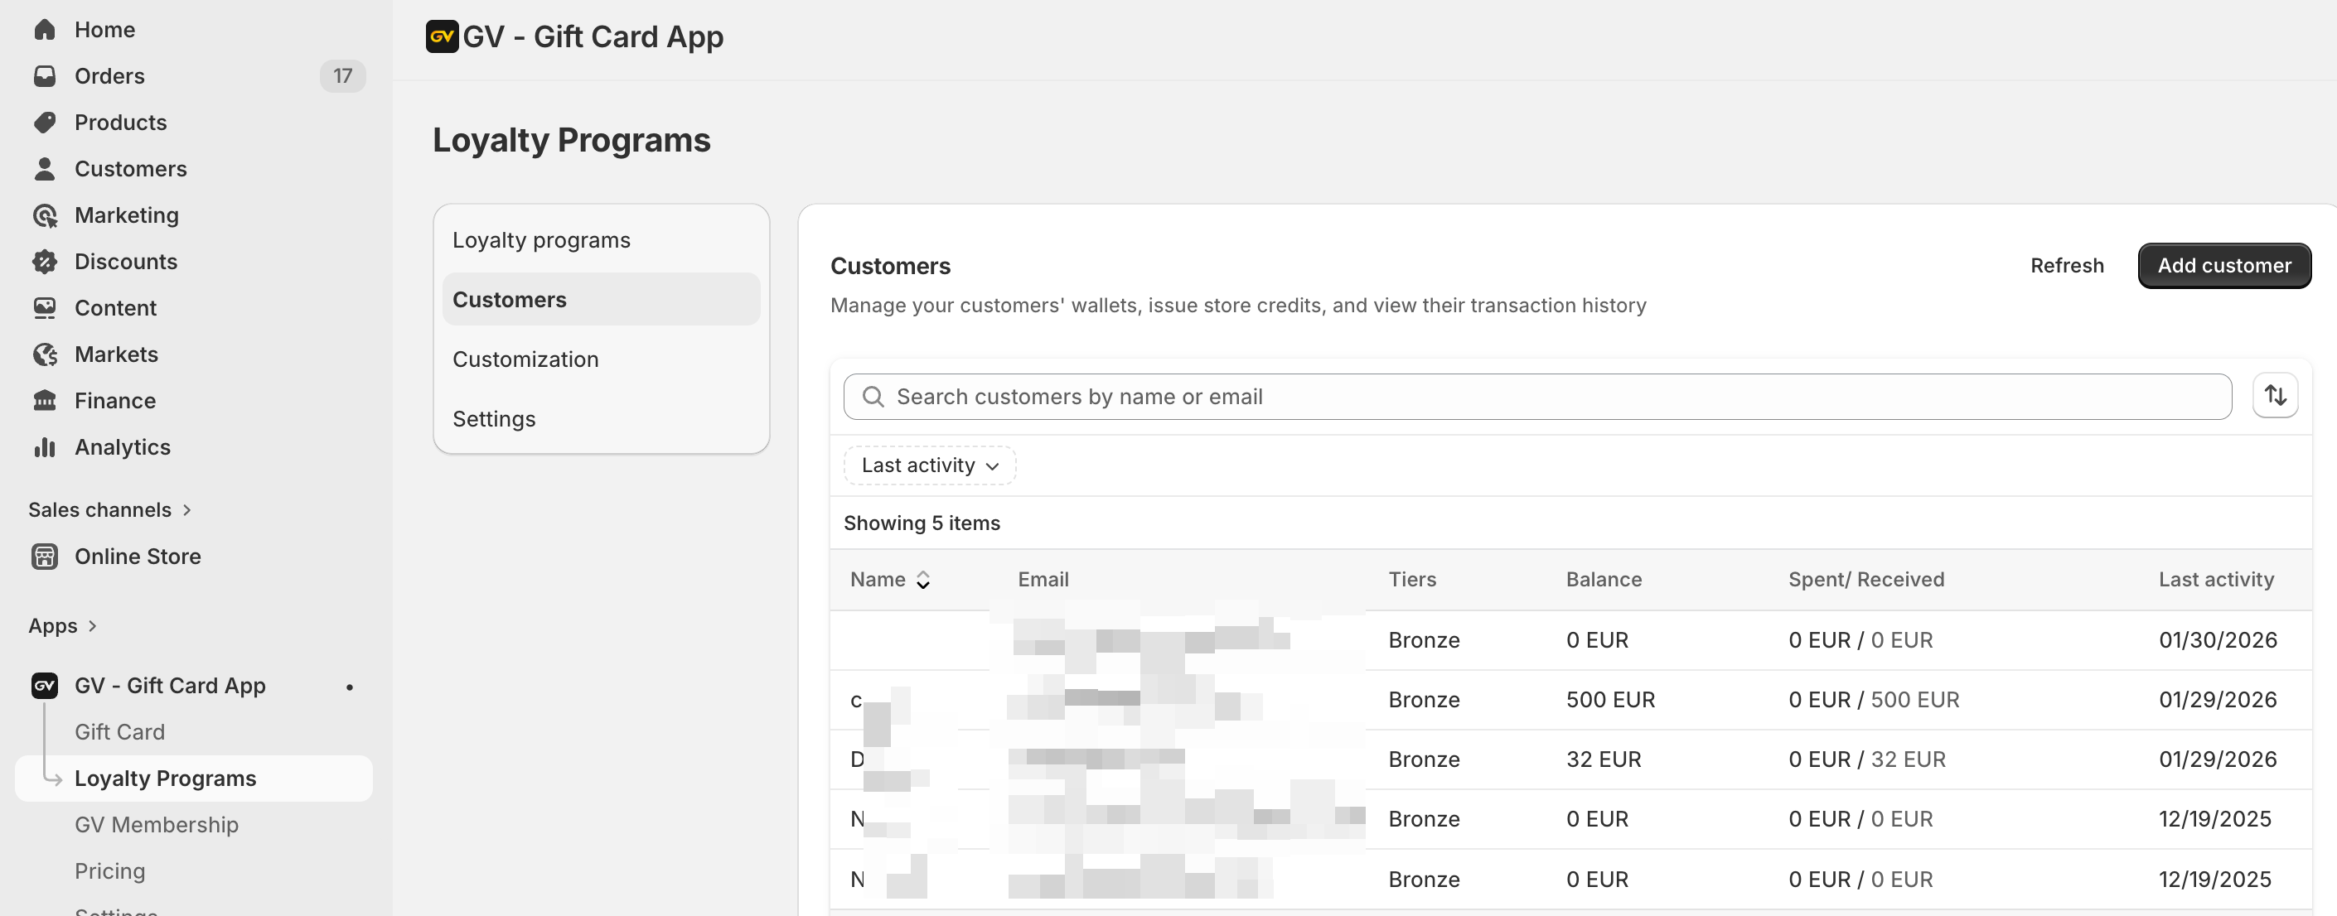2337x916 pixels.
Task: Focus the search customers input field
Action: [1542, 397]
